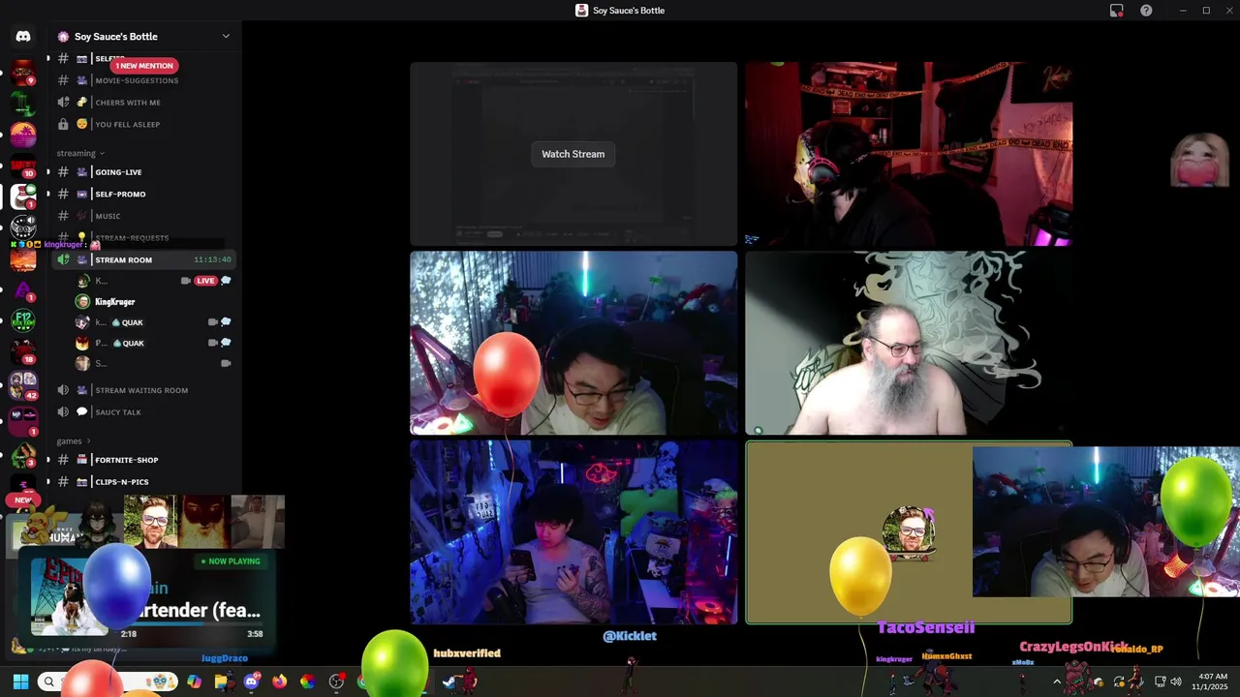Select server icon with 9 badge

click(23, 74)
